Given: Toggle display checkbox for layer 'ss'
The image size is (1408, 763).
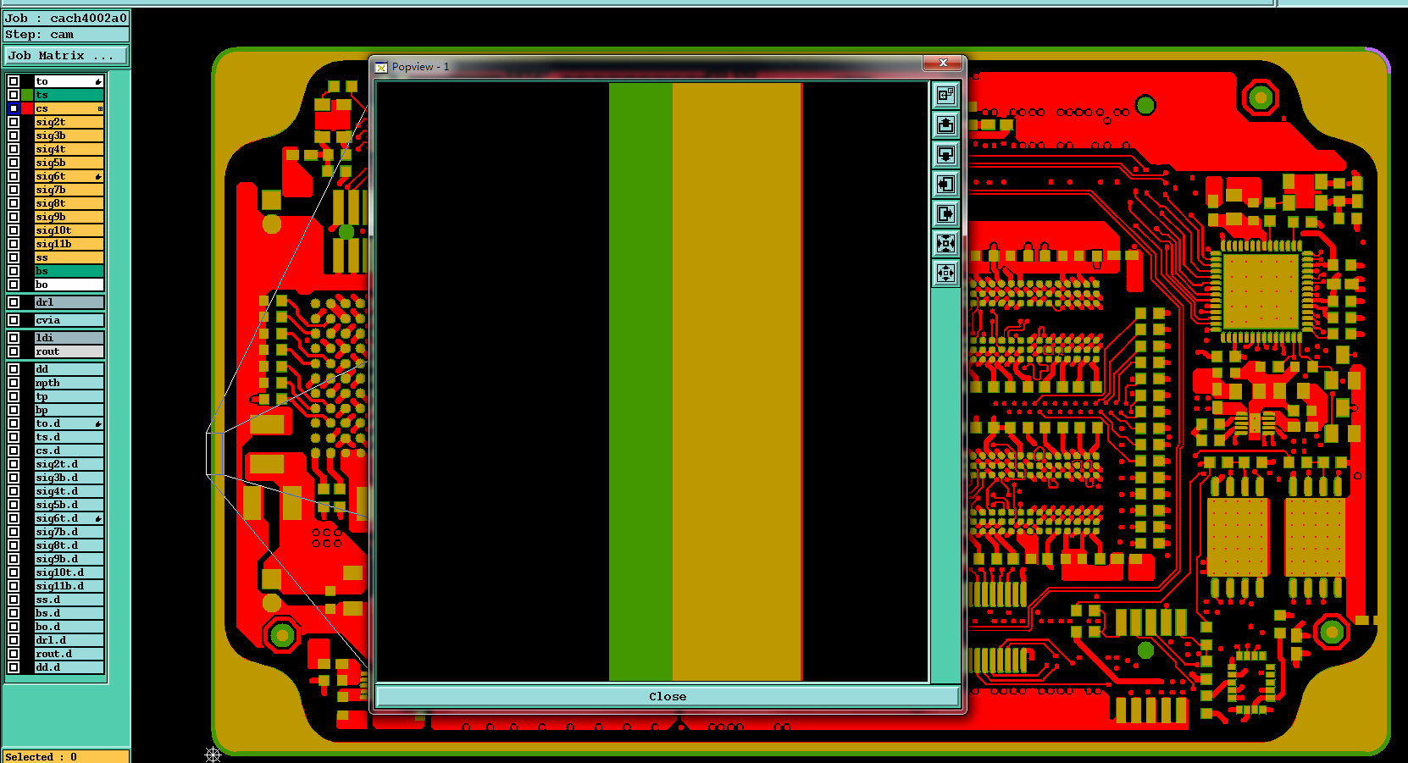Looking at the screenshot, I should tap(14, 257).
